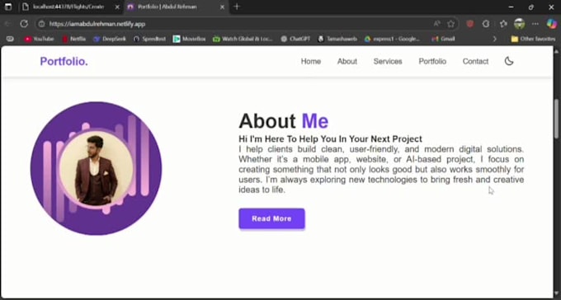Open a new browser tab
The image size is (561, 300).
237,7
